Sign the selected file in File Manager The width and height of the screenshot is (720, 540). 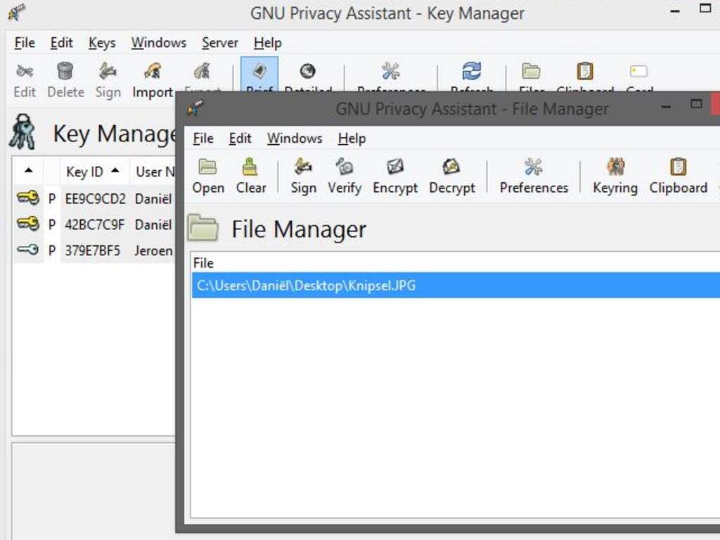click(303, 176)
